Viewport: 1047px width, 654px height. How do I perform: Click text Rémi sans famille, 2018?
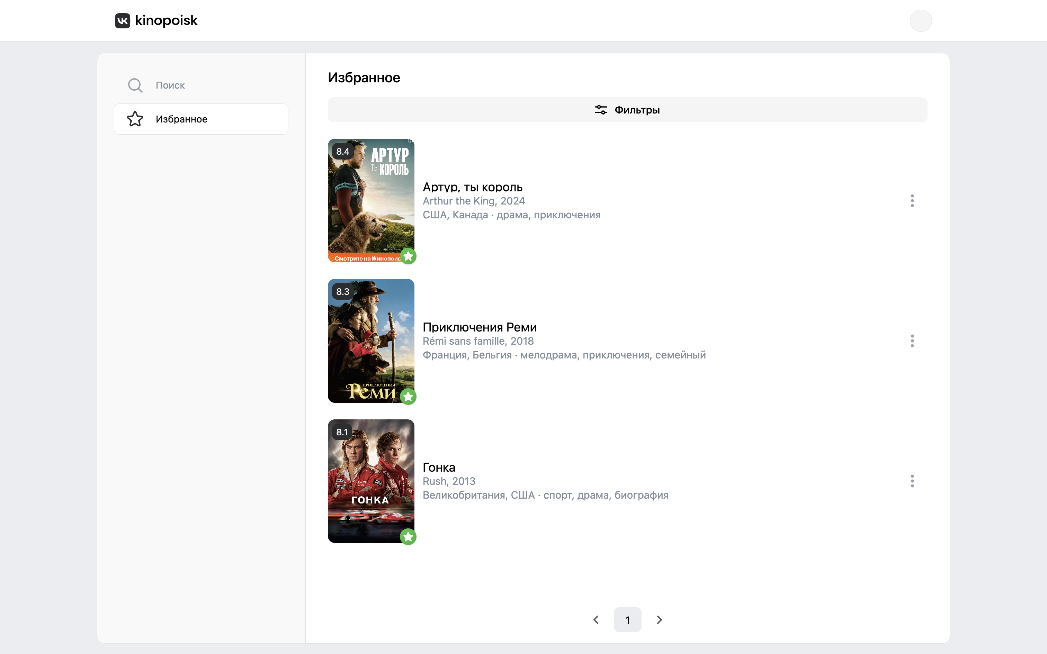pos(478,341)
